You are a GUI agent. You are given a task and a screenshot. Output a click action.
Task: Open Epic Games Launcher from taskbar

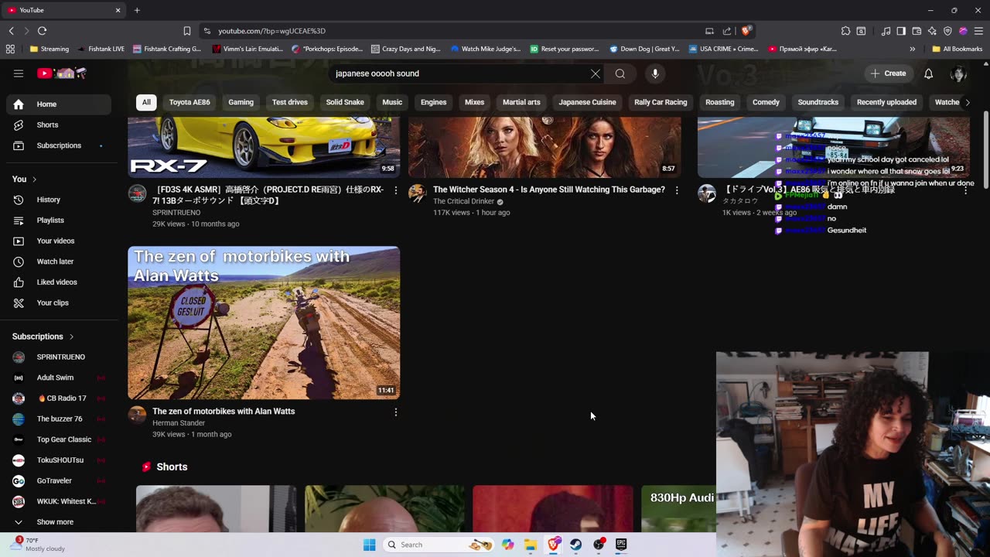621,545
